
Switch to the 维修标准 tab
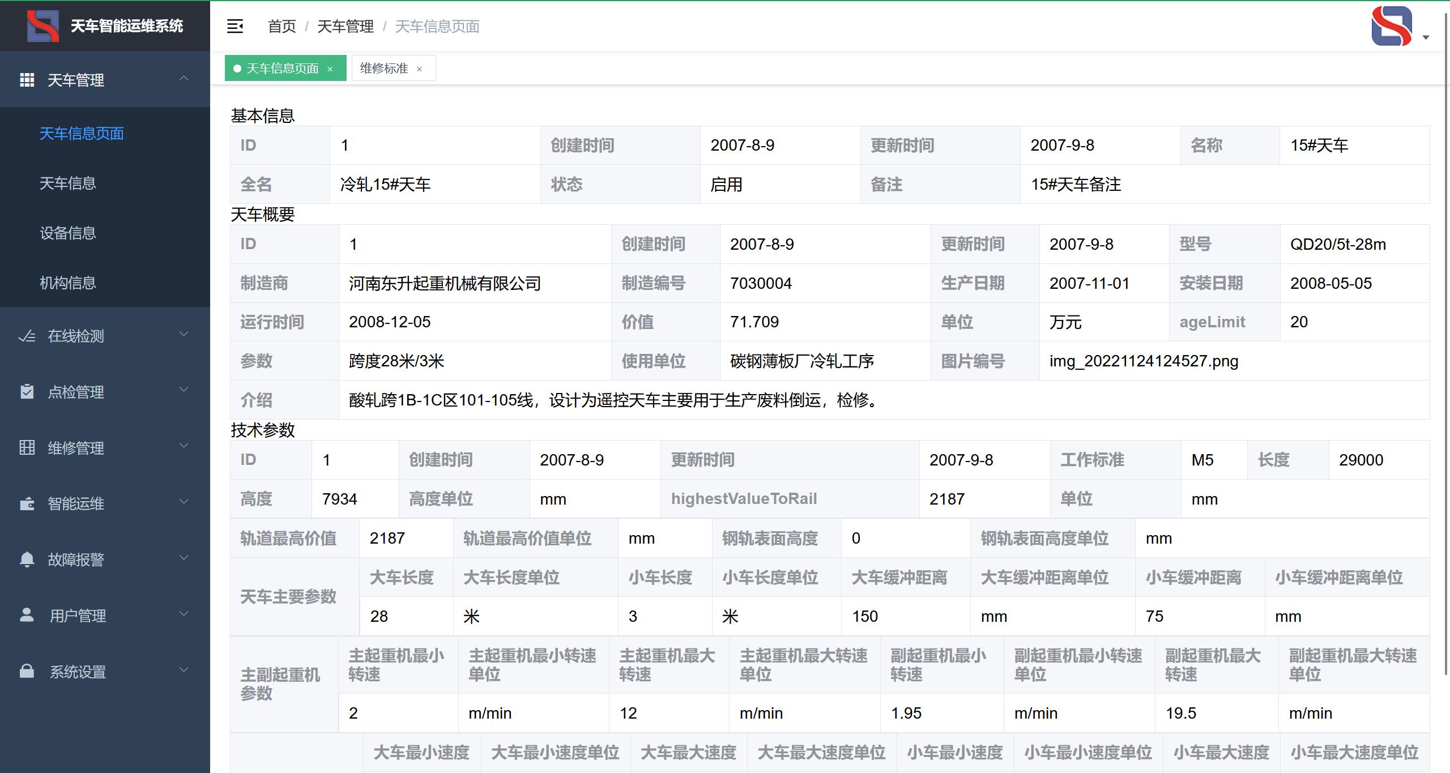pos(384,69)
